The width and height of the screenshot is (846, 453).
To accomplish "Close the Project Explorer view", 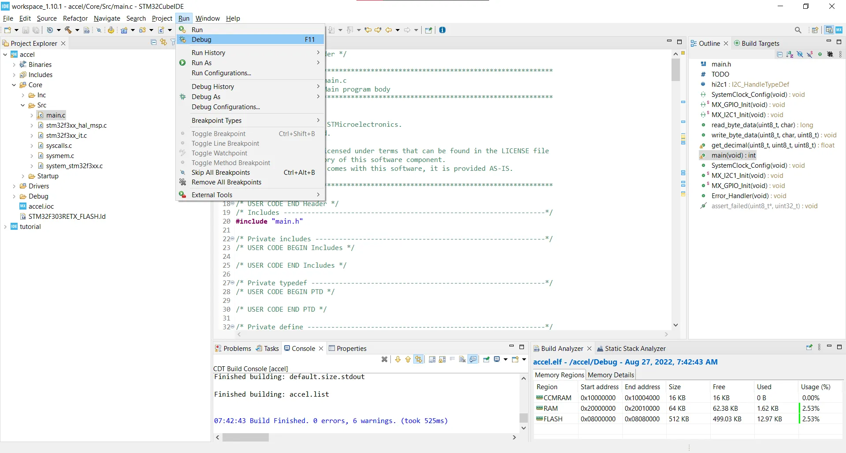I will tap(63, 43).
